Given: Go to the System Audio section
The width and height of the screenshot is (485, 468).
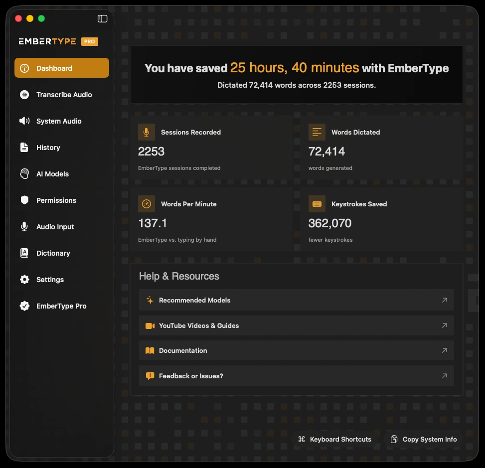Looking at the screenshot, I should point(62,121).
